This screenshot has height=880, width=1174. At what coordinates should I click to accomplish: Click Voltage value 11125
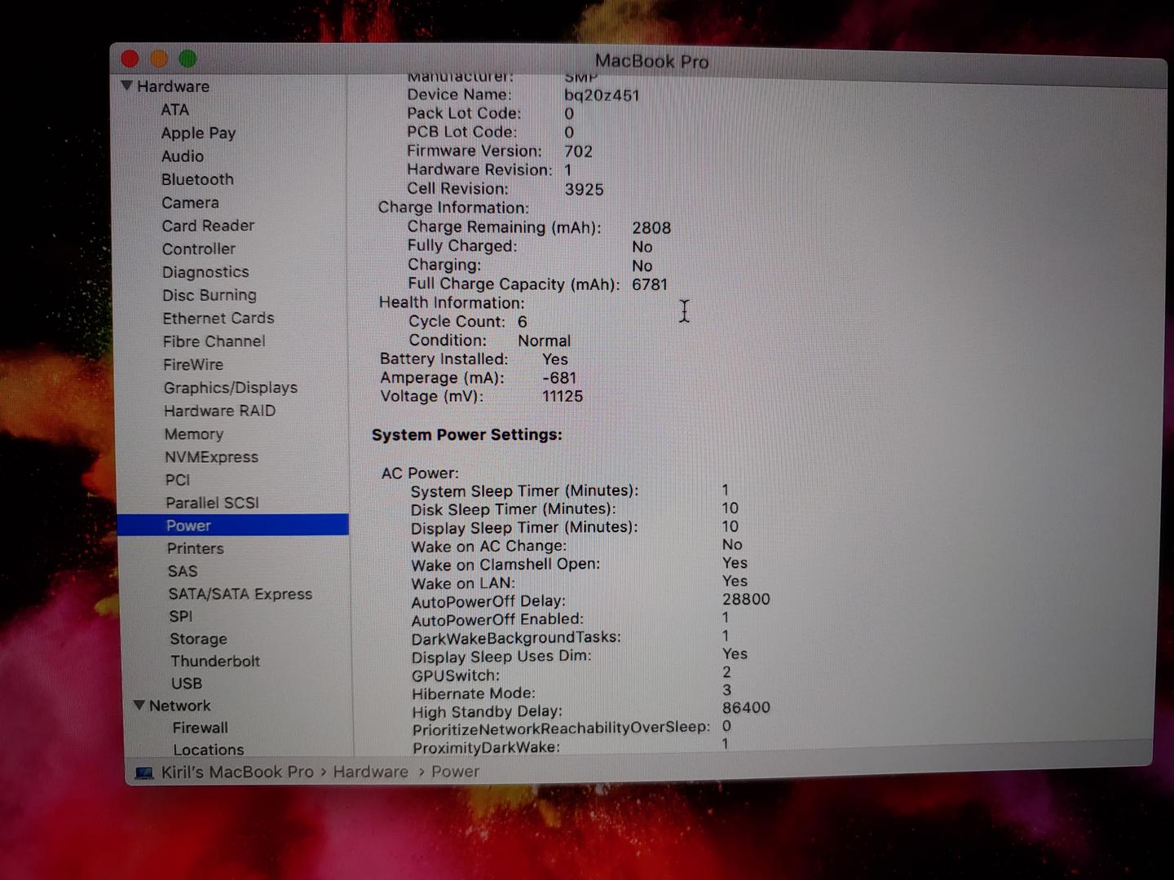coord(563,396)
